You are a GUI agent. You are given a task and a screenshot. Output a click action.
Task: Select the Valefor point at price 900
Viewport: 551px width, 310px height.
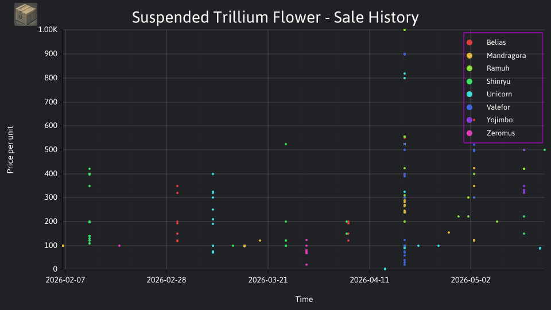(405, 54)
